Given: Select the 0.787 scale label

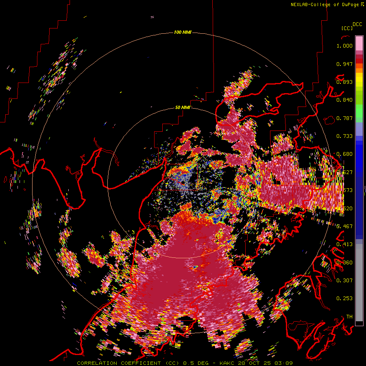Looking at the screenshot, I should [344, 118].
